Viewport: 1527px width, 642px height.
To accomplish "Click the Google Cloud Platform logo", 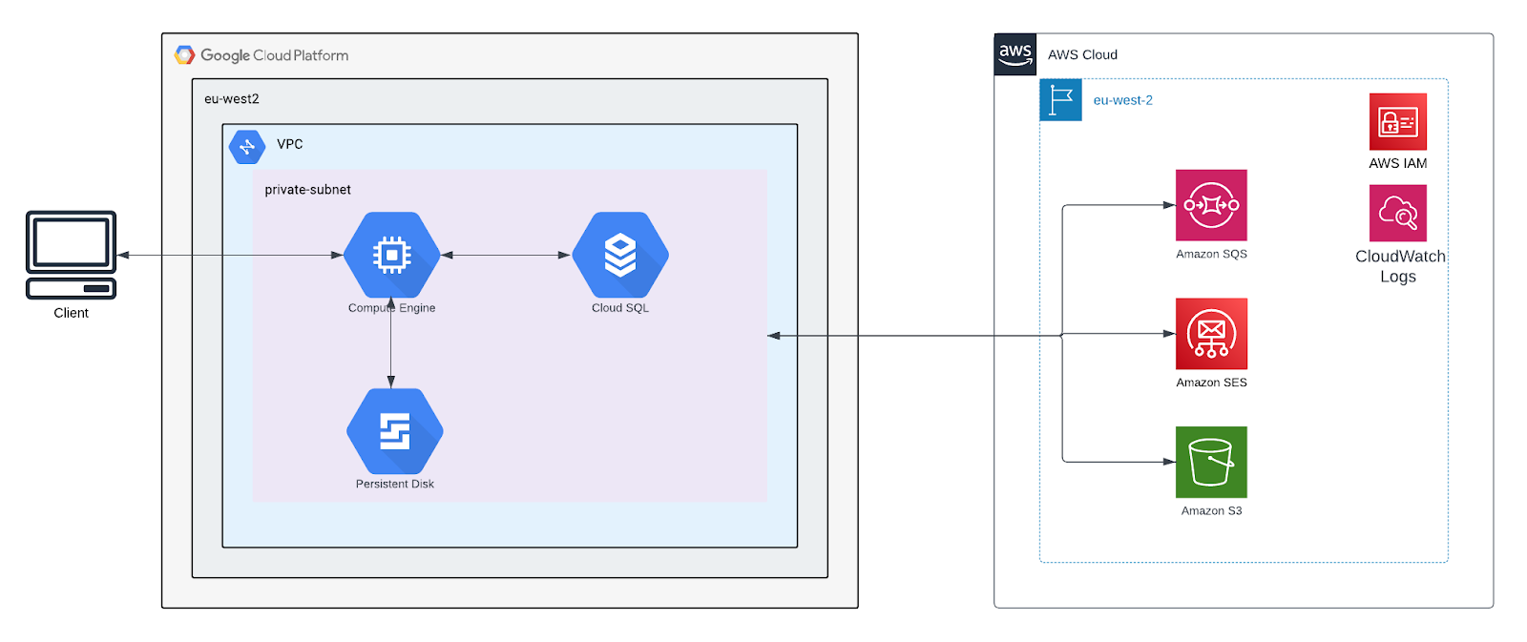I will (x=185, y=55).
